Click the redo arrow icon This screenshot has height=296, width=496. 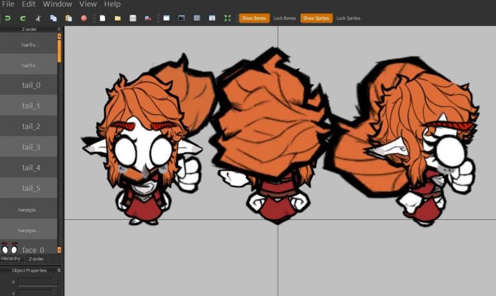pyautogui.click(x=23, y=18)
